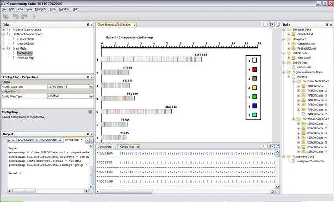Close the contig-map output tab
This screenshot has height=202, width=334.
point(81,140)
